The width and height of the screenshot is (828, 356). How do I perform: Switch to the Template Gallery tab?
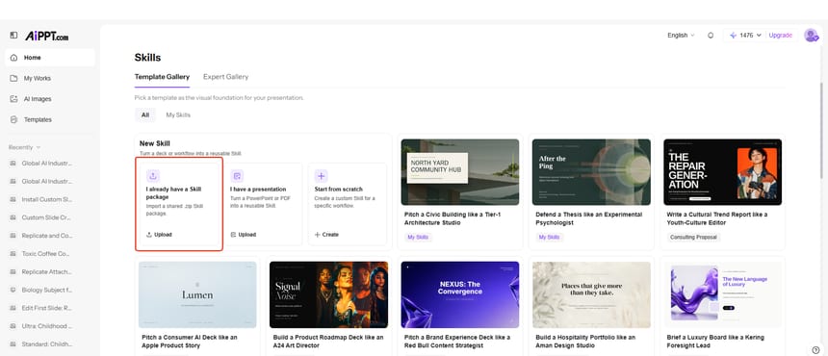(162, 77)
